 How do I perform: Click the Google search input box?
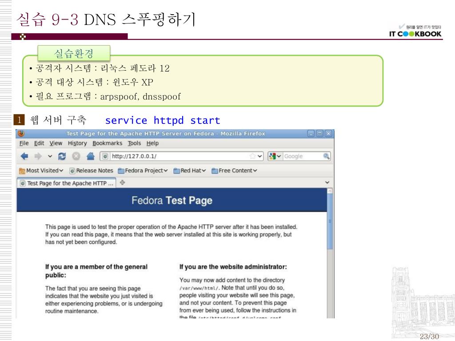(303, 156)
